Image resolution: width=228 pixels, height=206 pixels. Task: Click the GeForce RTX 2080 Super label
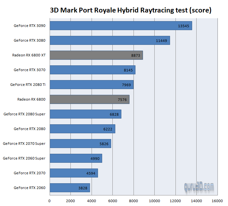pyautogui.click(x=24, y=114)
